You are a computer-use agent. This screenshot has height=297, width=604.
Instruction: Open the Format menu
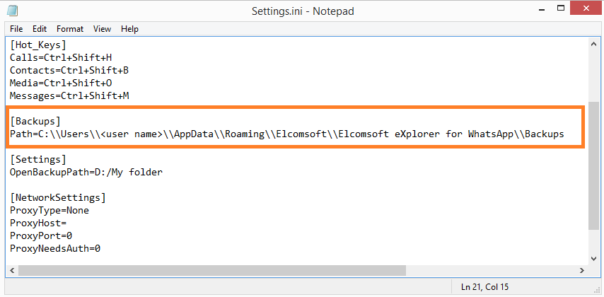click(x=70, y=29)
